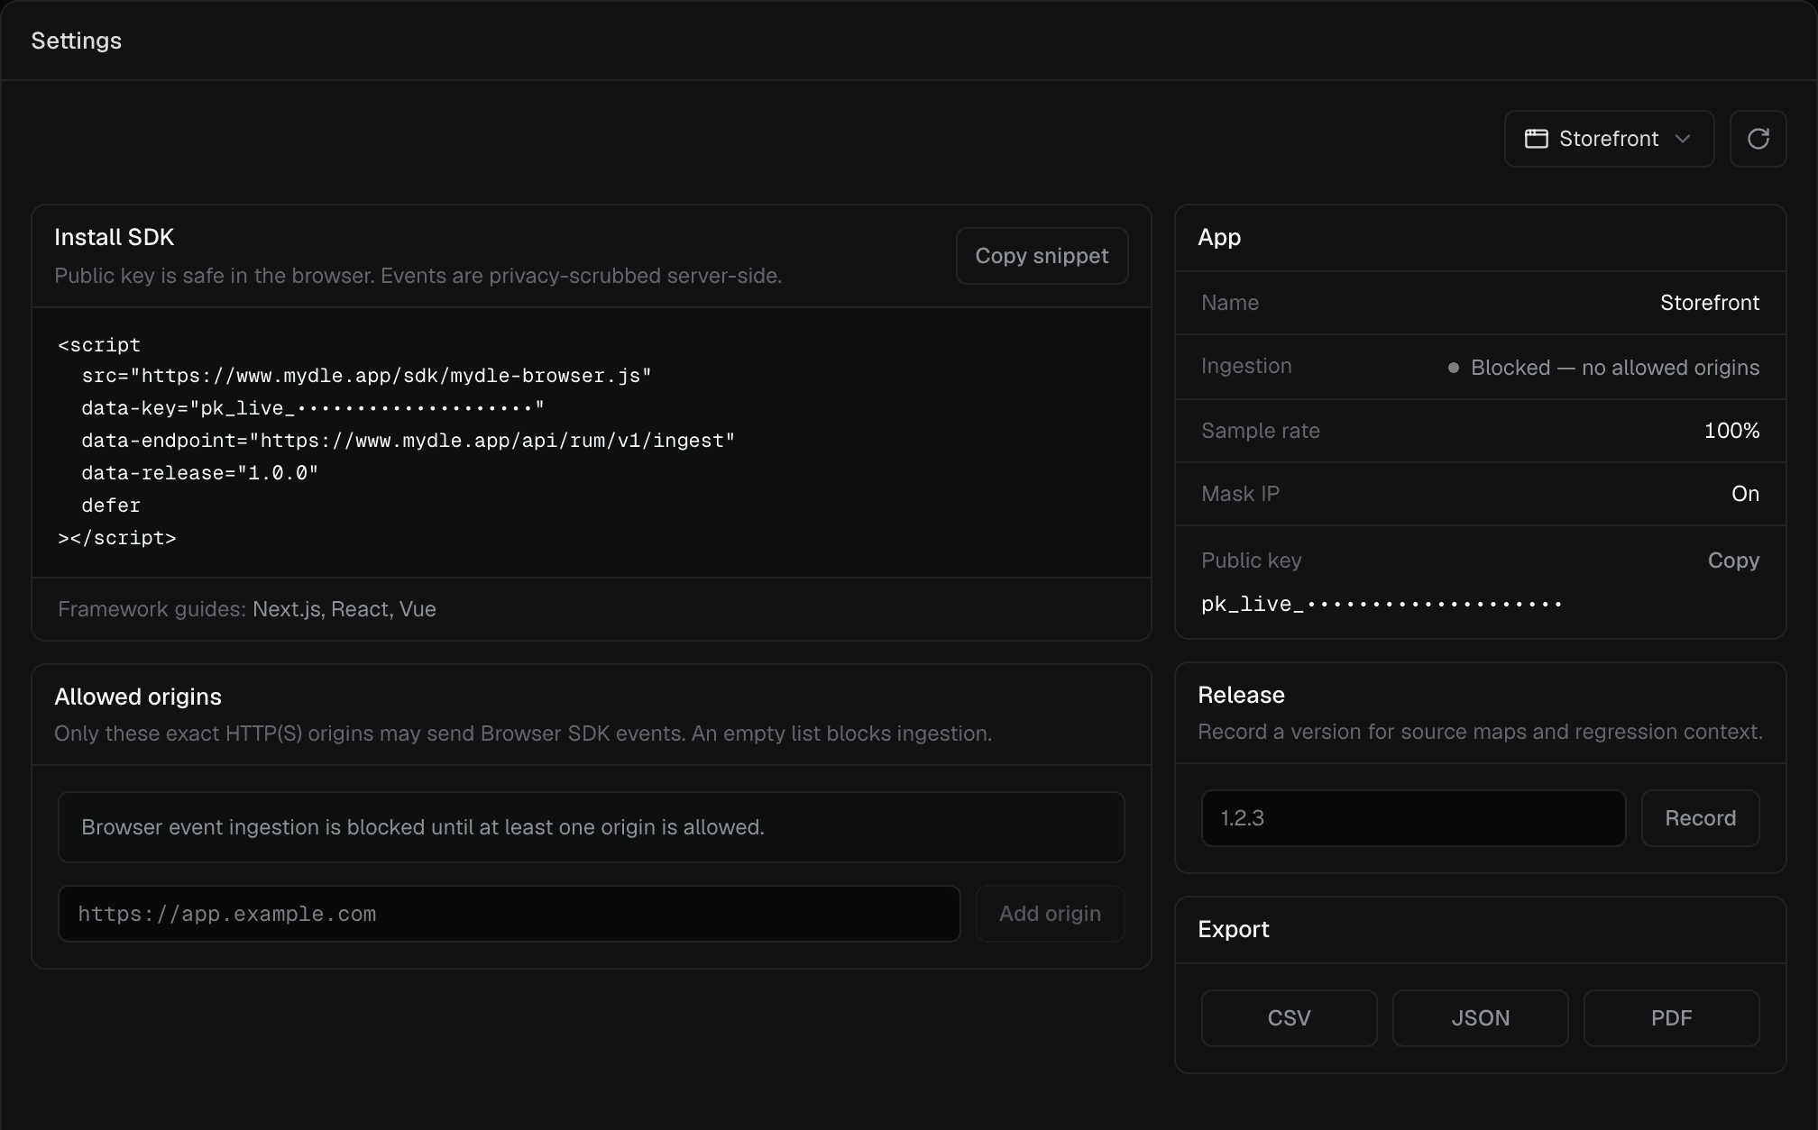Click the Settings page title
Viewport: 1818px width, 1130px height.
click(x=77, y=41)
